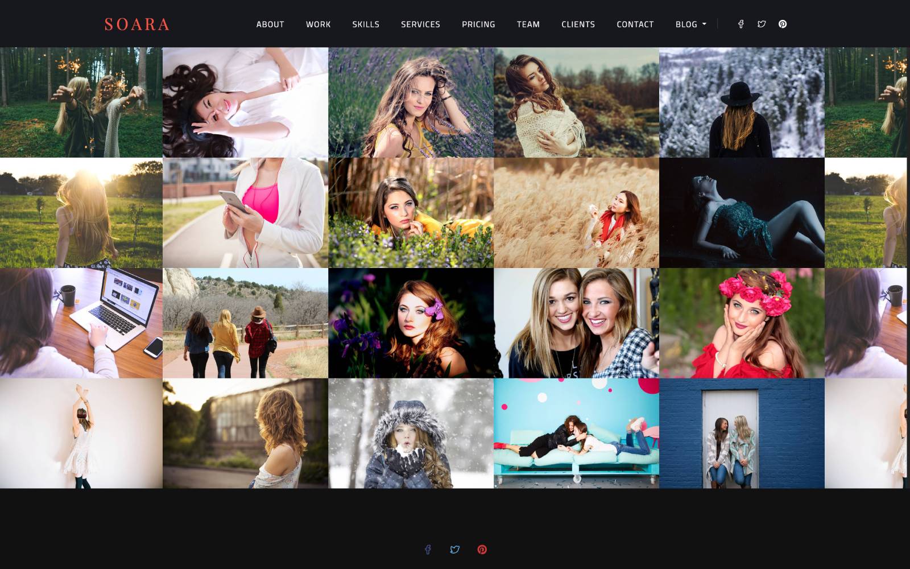The image size is (910, 569).
Task: Select the photo of three women walking
Action: click(x=245, y=323)
